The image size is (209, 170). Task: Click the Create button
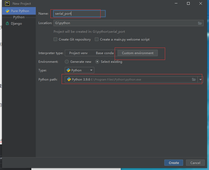pos(174,163)
